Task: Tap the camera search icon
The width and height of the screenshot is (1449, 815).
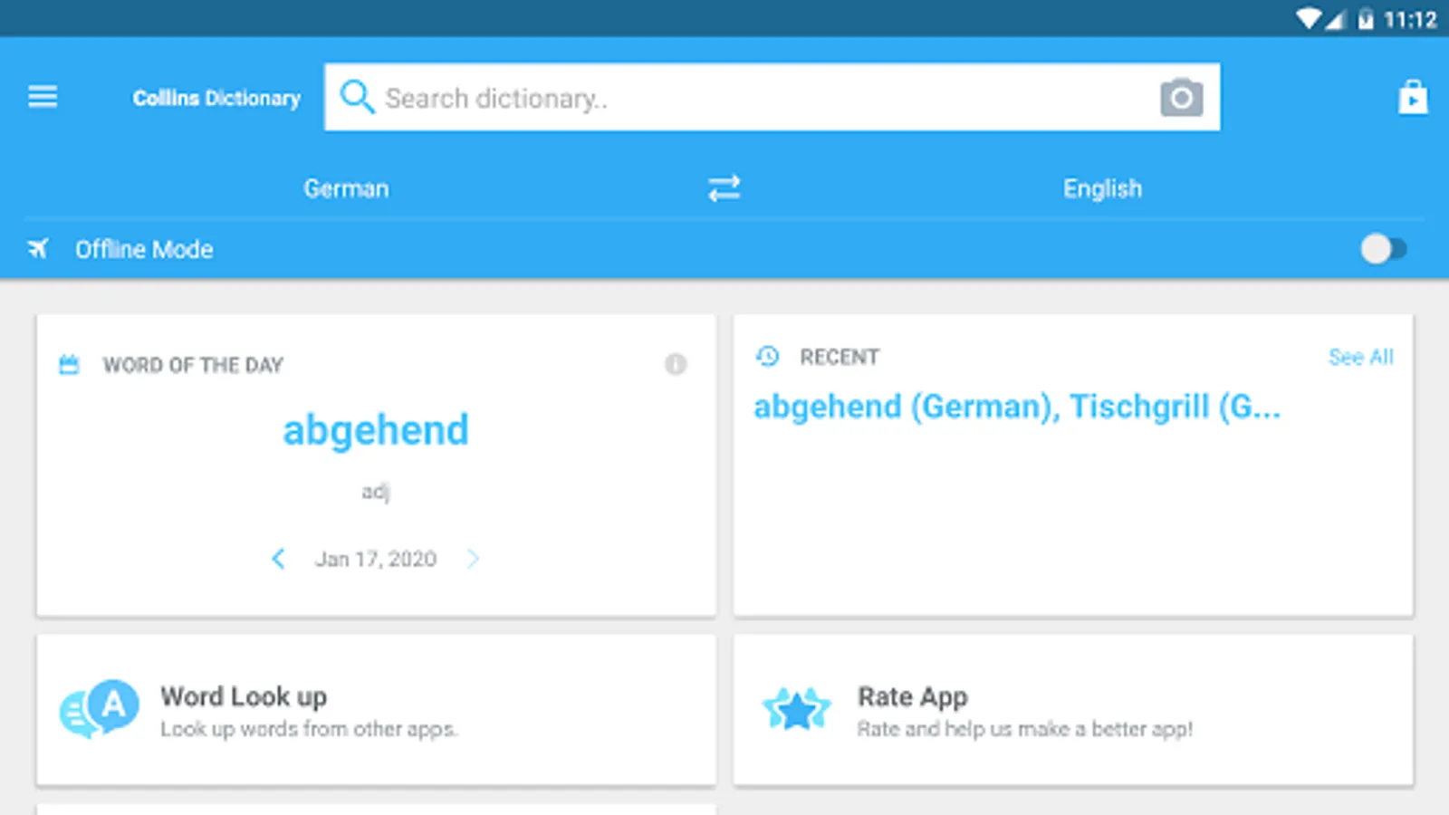Action: pos(1181,98)
